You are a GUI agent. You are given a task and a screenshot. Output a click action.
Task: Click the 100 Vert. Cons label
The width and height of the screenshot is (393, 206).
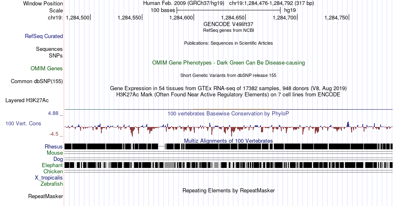coord(23,123)
